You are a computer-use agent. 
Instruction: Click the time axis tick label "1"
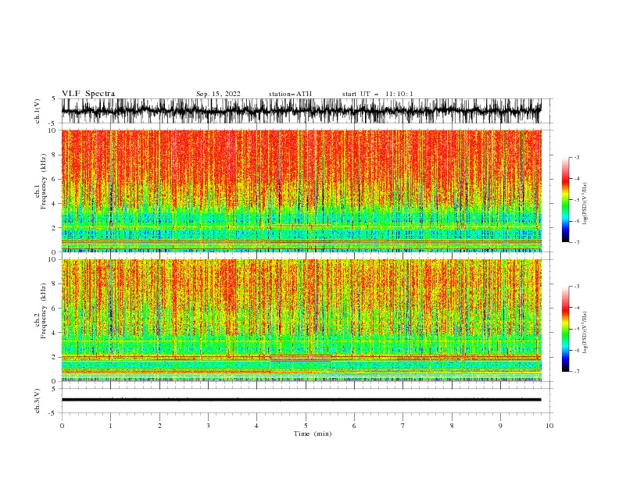pos(110,426)
